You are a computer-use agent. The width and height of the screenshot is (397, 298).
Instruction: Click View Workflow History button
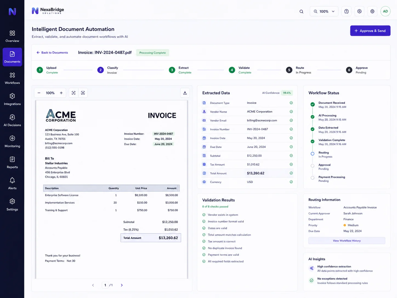coord(347,241)
